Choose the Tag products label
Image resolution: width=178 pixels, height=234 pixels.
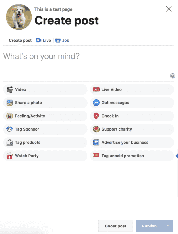pos(28,143)
